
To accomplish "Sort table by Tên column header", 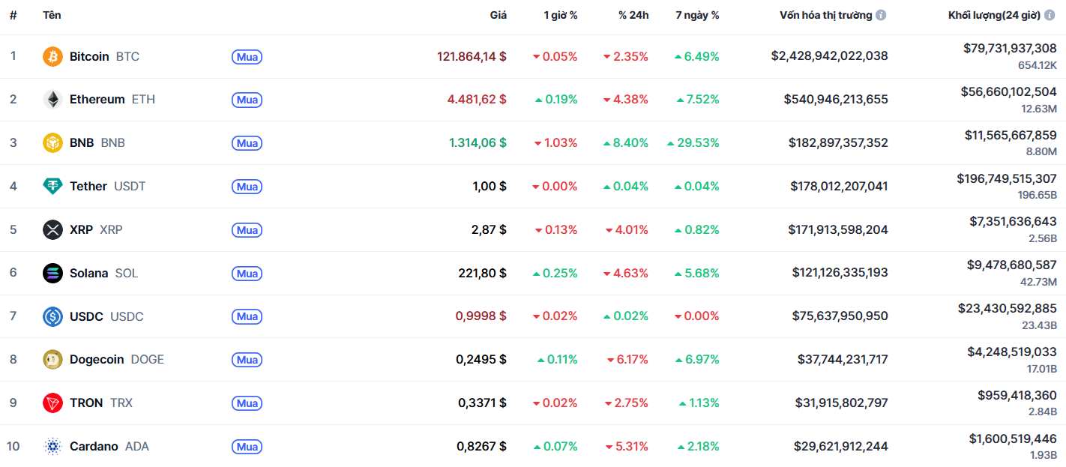I will click(52, 15).
